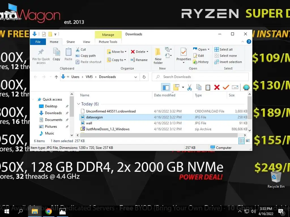The image size is (290, 217).
Task: Click the teal shell toolbar icon
Action: 246,87
